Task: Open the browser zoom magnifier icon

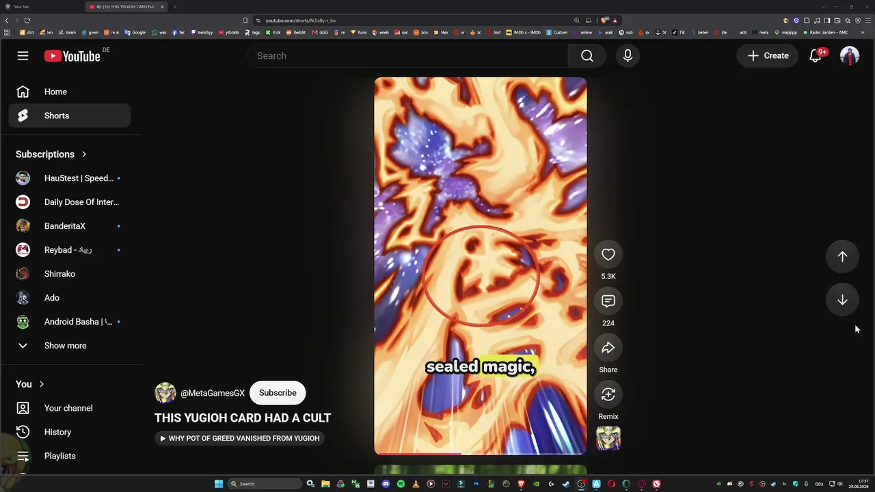Action: (577, 20)
